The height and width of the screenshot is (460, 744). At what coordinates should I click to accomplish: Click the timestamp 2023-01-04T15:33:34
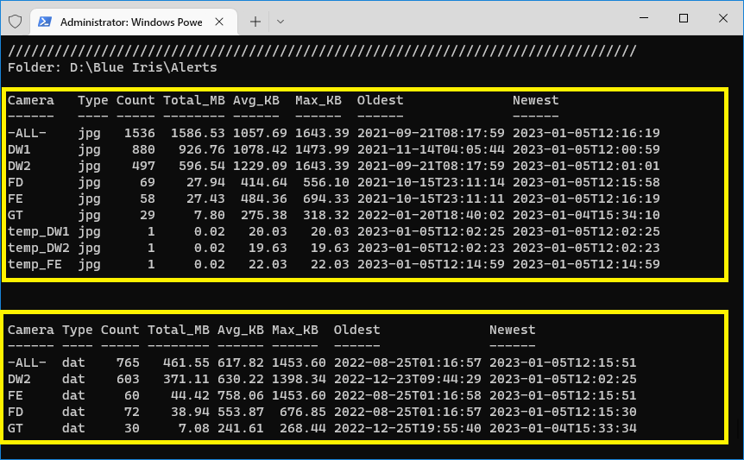563,428
